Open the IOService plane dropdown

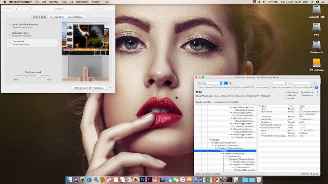(x=209, y=83)
